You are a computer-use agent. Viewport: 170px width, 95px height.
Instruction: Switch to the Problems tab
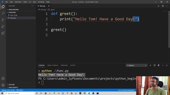64,65
